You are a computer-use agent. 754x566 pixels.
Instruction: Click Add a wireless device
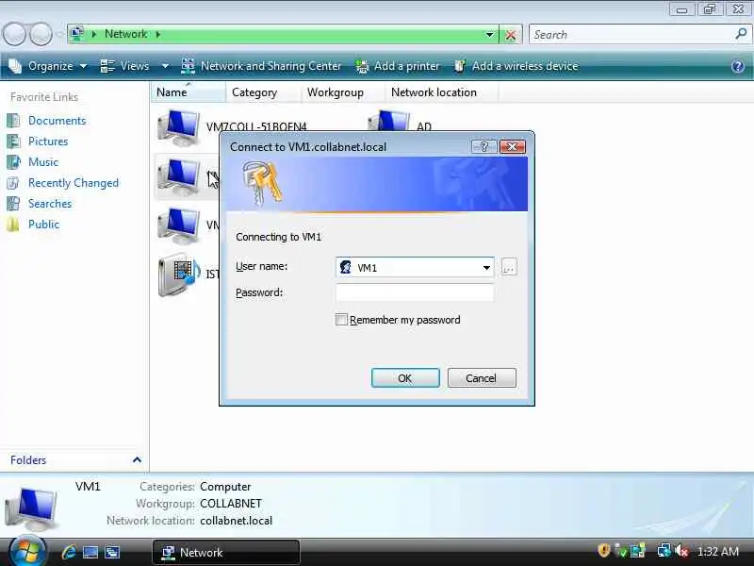coord(516,66)
